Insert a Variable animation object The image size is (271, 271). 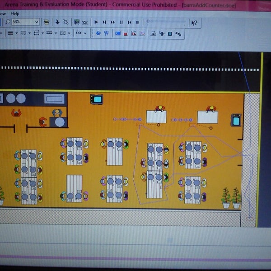(x=118, y=33)
